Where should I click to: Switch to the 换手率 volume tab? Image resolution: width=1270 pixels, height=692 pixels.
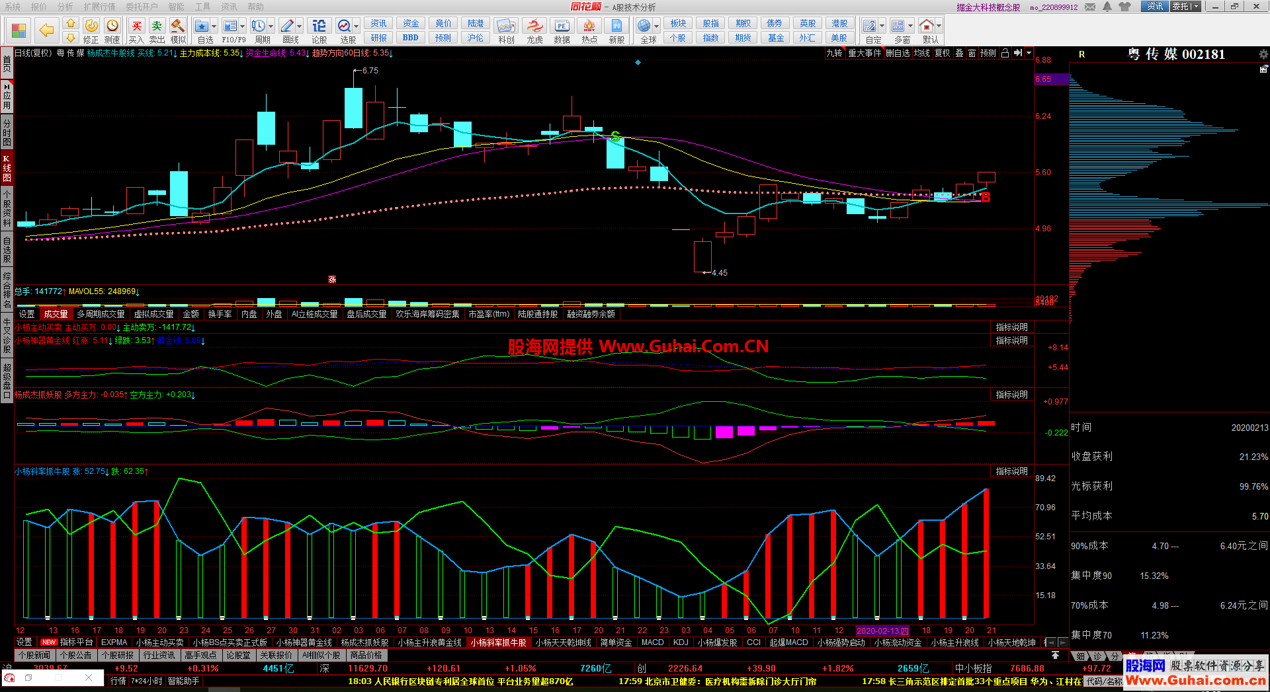point(220,314)
